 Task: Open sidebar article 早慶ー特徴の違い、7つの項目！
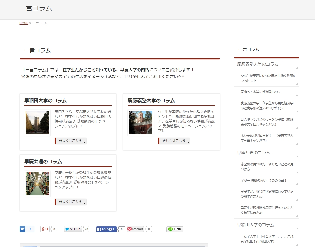[x=267, y=180]
